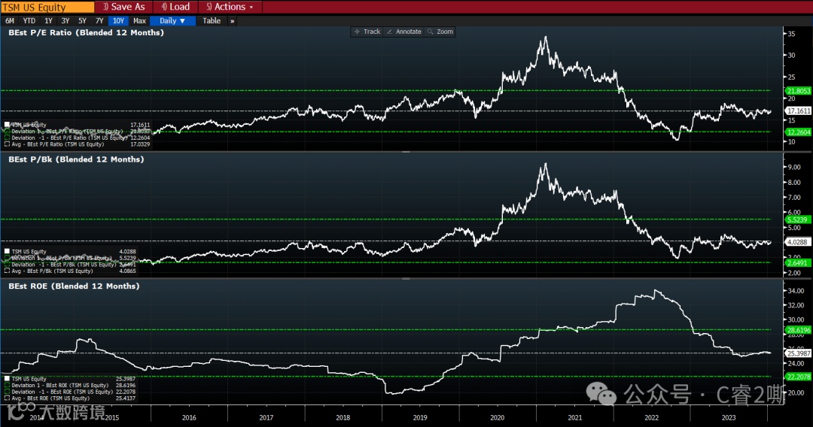Select the Max time range

(139, 21)
